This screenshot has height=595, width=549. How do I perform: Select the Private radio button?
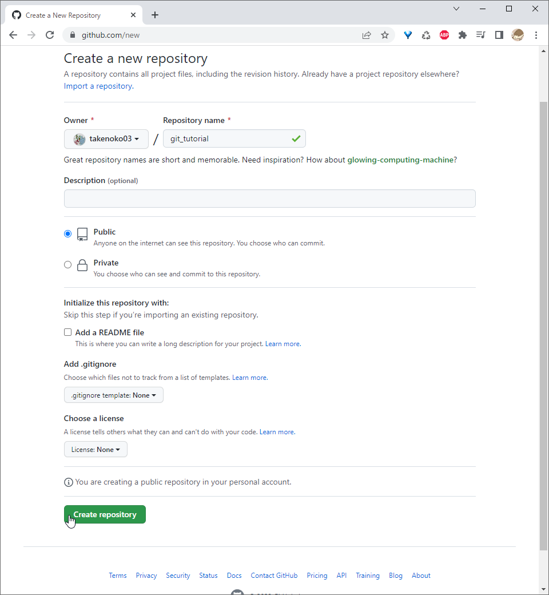point(68,265)
